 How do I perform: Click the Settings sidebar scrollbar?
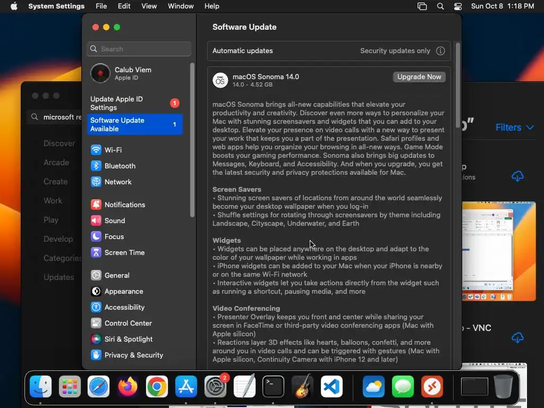tap(192, 140)
